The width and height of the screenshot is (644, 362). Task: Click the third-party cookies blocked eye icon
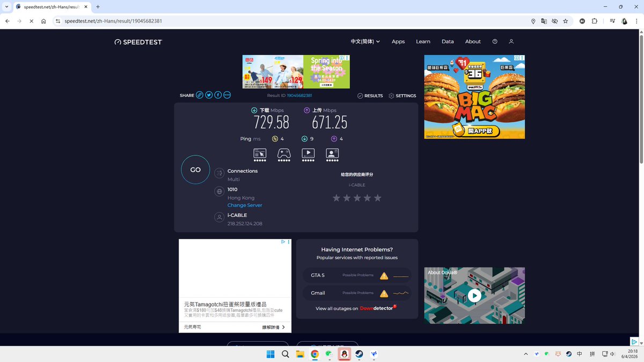pos(555,21)
